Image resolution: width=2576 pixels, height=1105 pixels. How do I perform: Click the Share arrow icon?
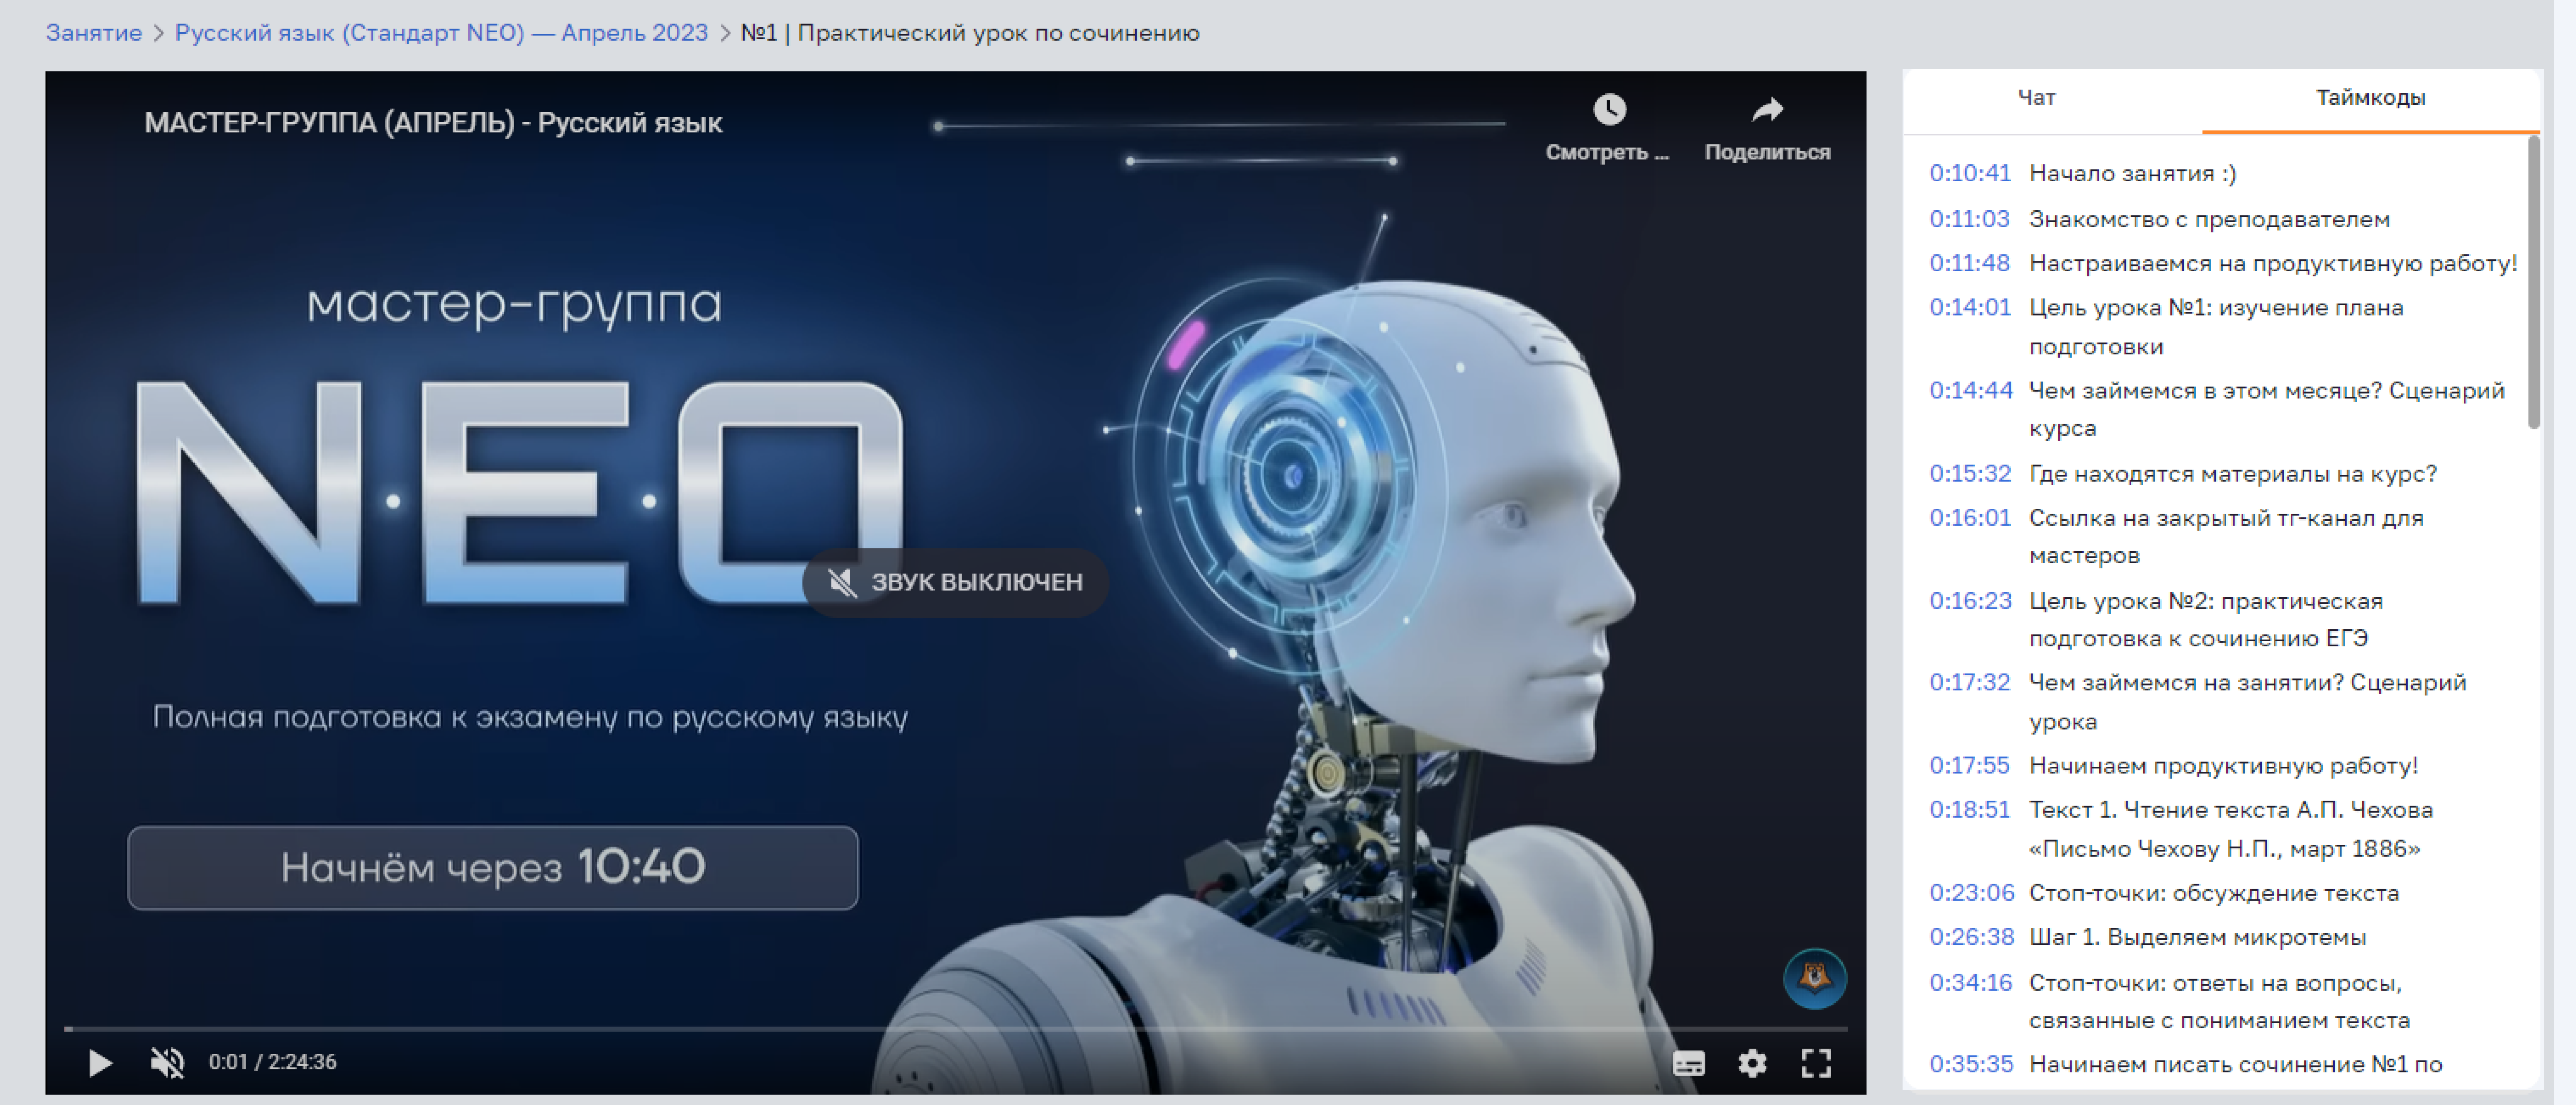pyautogui.click(x=1767, y=109)
